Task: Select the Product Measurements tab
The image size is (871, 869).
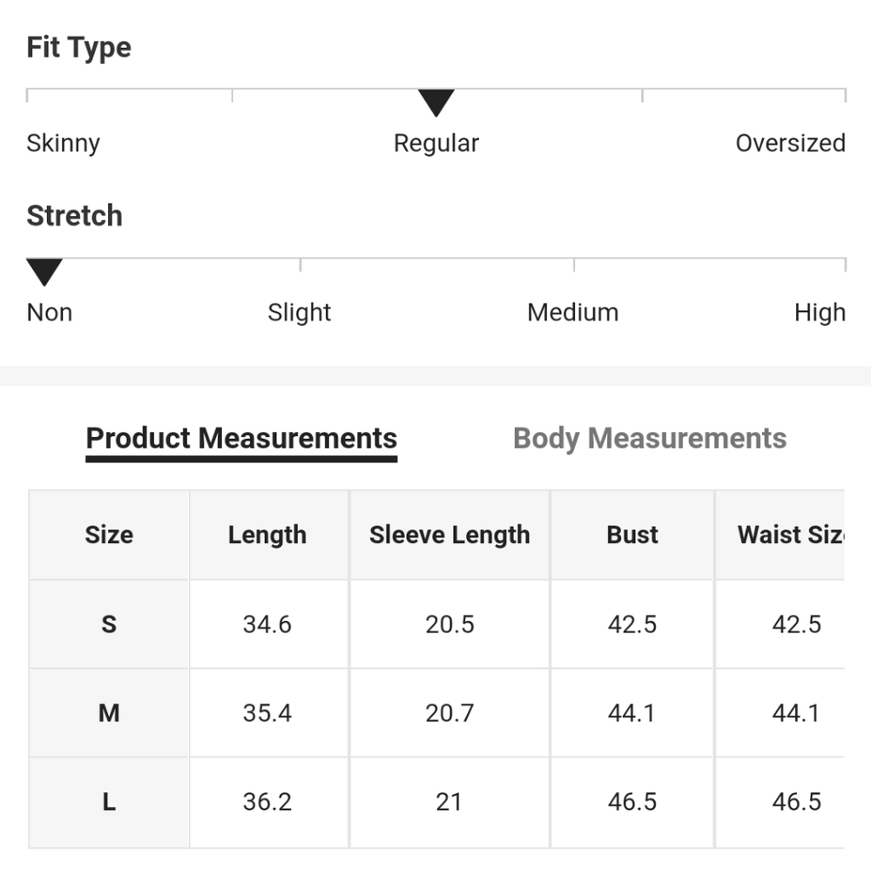Action: [241, 438]
